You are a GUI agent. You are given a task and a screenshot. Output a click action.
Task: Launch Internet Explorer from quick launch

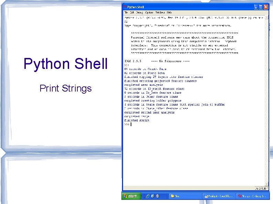coord(148,196)
